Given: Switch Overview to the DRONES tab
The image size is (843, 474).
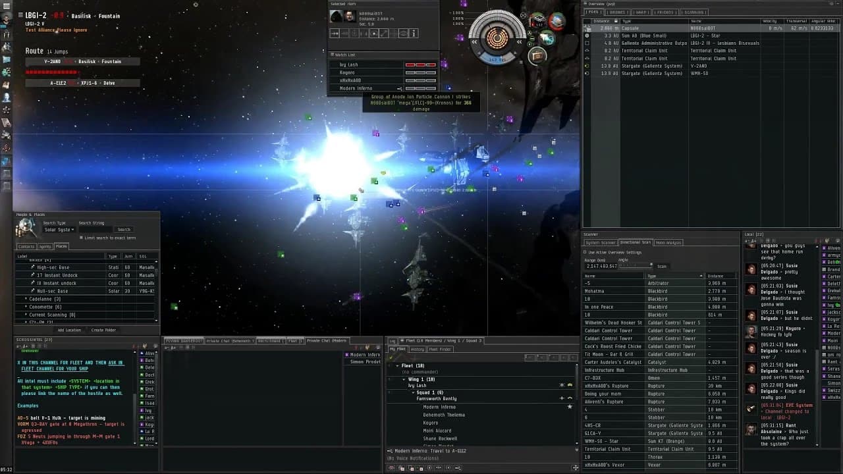Looking at the screenshot, I should tap(618, 12).
